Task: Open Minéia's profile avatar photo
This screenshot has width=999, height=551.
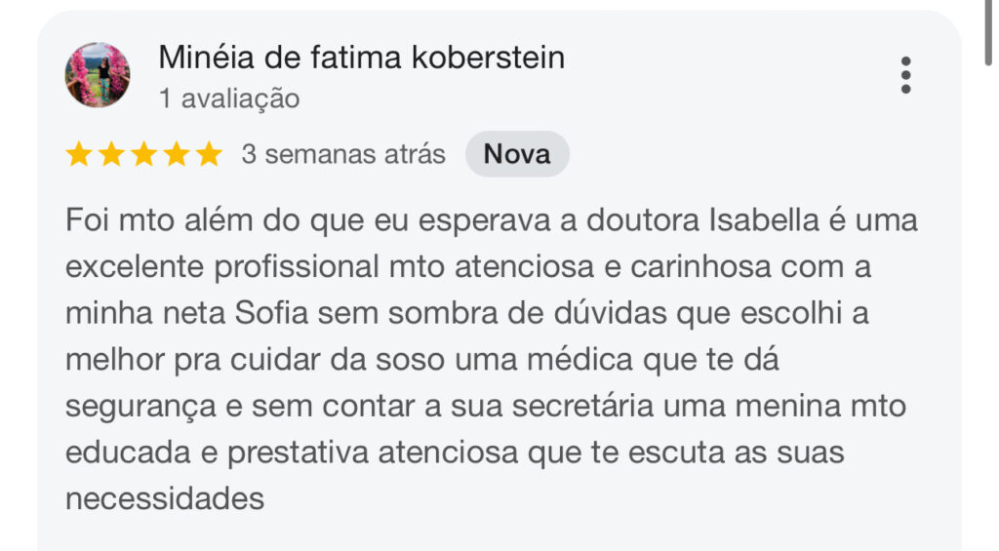Action: [98, 75]
